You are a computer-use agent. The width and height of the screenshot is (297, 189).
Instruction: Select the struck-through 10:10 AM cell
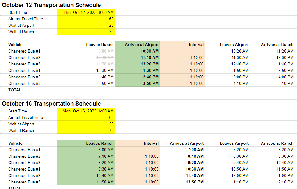pyautogui.click(x=86, y=58)
